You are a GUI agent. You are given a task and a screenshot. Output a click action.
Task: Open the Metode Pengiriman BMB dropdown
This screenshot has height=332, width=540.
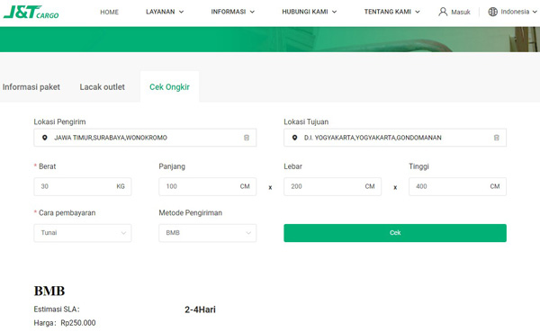pyautogui.click(x=207, y=233)
